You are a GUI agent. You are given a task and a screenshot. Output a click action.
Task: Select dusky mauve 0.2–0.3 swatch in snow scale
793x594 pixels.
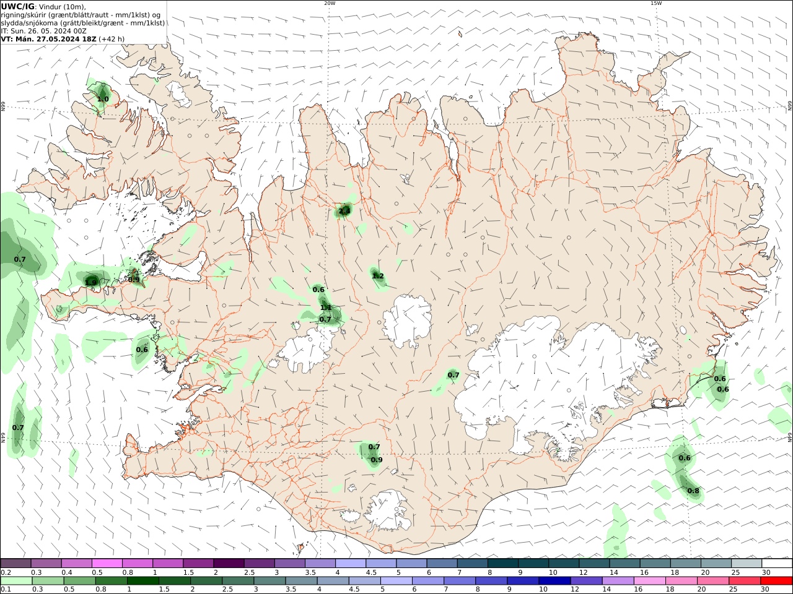point(16,563)
